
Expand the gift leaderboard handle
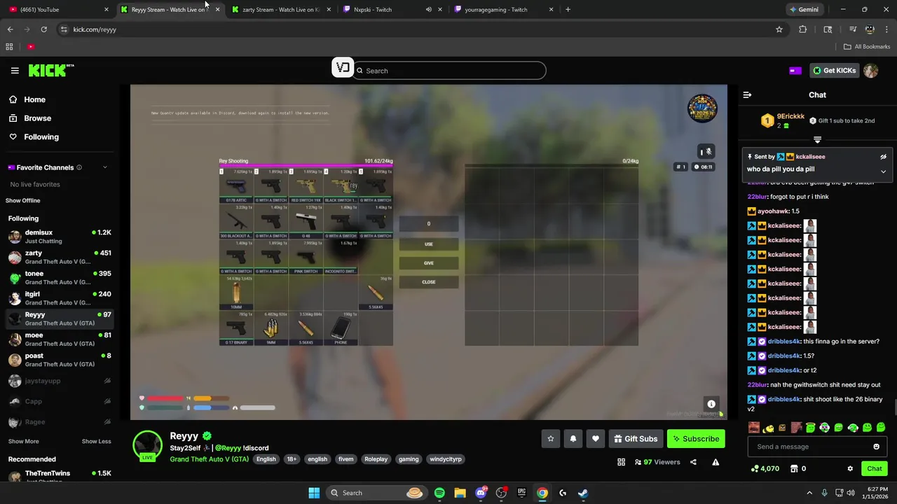817,140
